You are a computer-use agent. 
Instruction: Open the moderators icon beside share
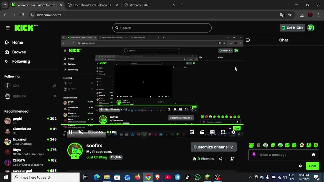(232, 159)
